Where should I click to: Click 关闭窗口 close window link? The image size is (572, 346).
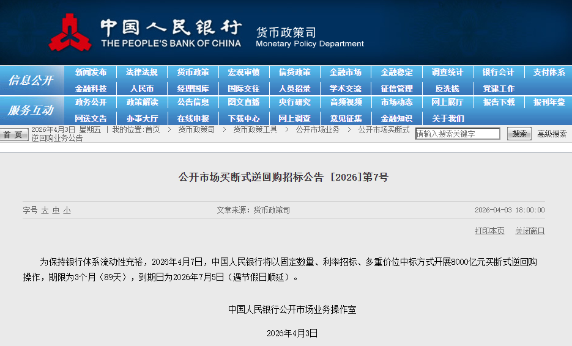(x=530, y=231)
